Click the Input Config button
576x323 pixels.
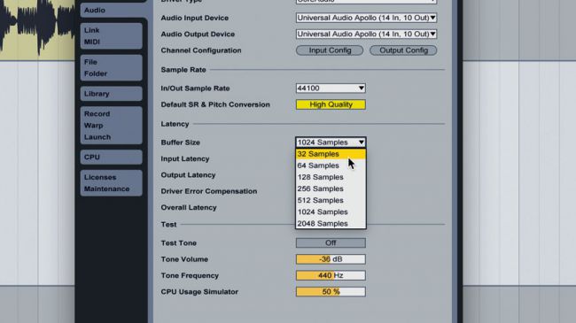pyautogui.click(x=330, y=50)
